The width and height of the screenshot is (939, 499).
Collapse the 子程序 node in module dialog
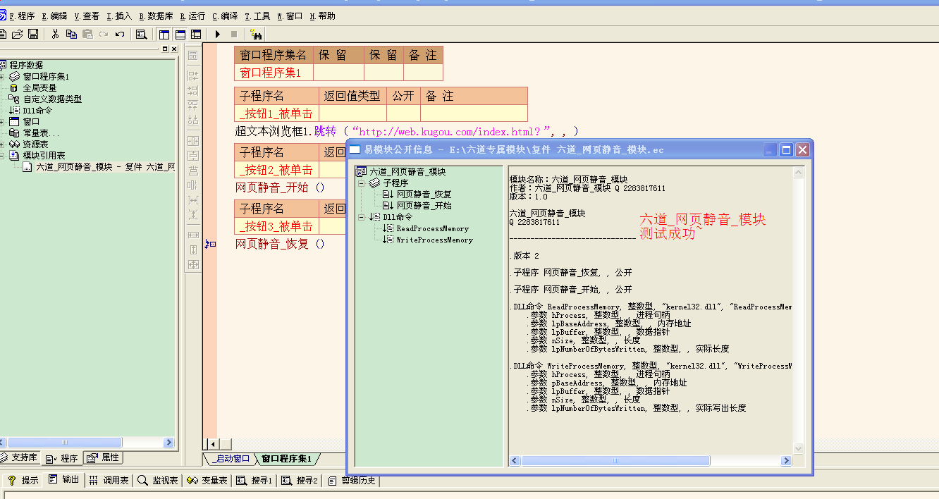(x=362, y=183)
